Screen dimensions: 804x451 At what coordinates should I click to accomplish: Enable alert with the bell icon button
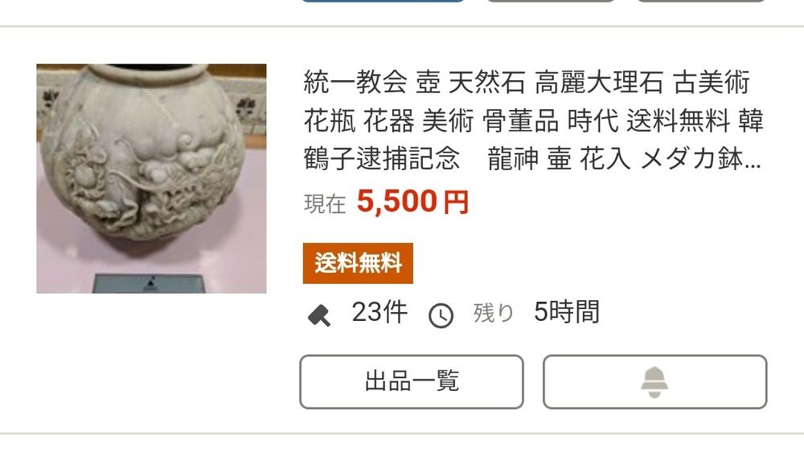tap(654, 382)
